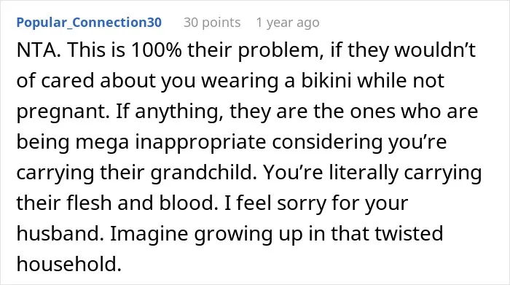Click the word grandchild in the comment

tap(203, 172)
